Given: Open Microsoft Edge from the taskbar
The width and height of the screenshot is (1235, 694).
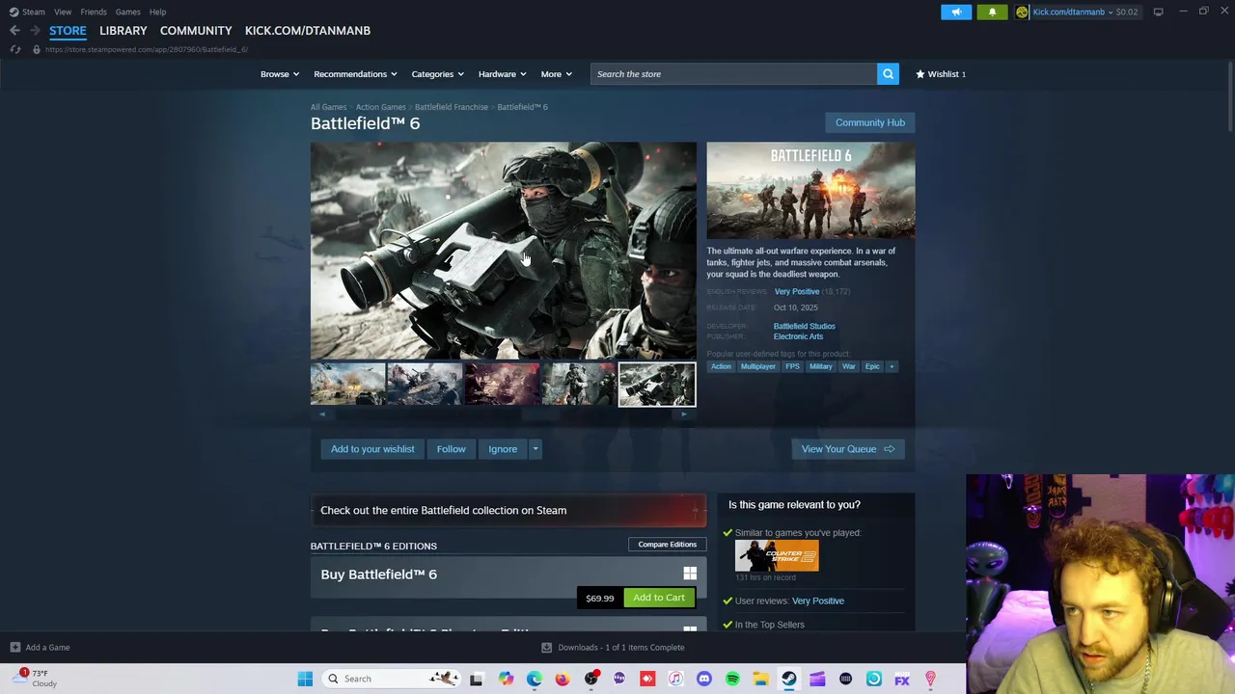Looking at the screenshot, I should coord(534,679).
